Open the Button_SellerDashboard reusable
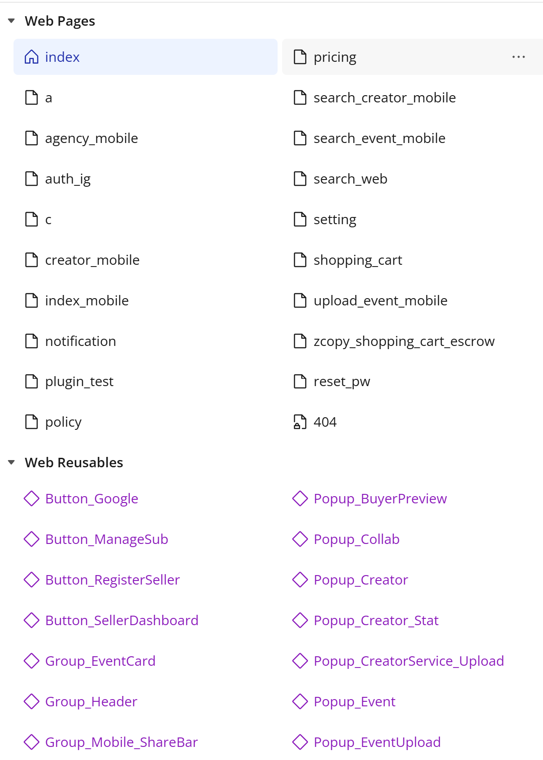 122,621
